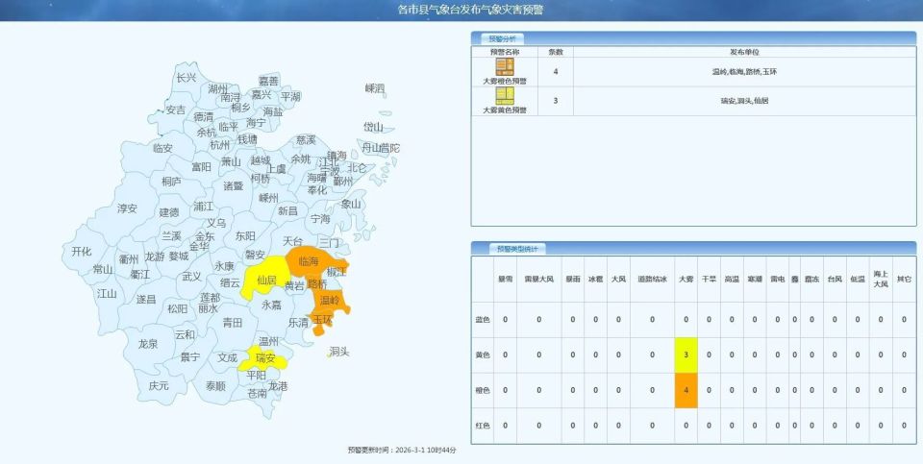The height and width of the screenshot is (464, 923).
Task: Click 杭州 on the map
Action: (219, 145)
